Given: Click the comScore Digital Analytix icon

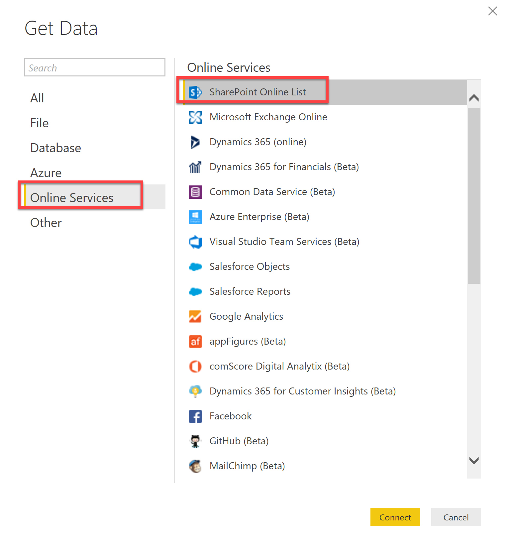Looking at the screenshot, I should click(x=195, y=366).
